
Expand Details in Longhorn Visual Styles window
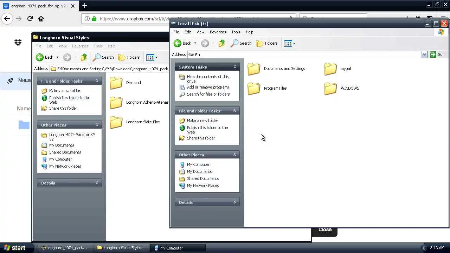[x=97, y=183]
